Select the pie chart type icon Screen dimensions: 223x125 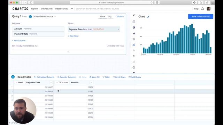click(x=134, y=27)
